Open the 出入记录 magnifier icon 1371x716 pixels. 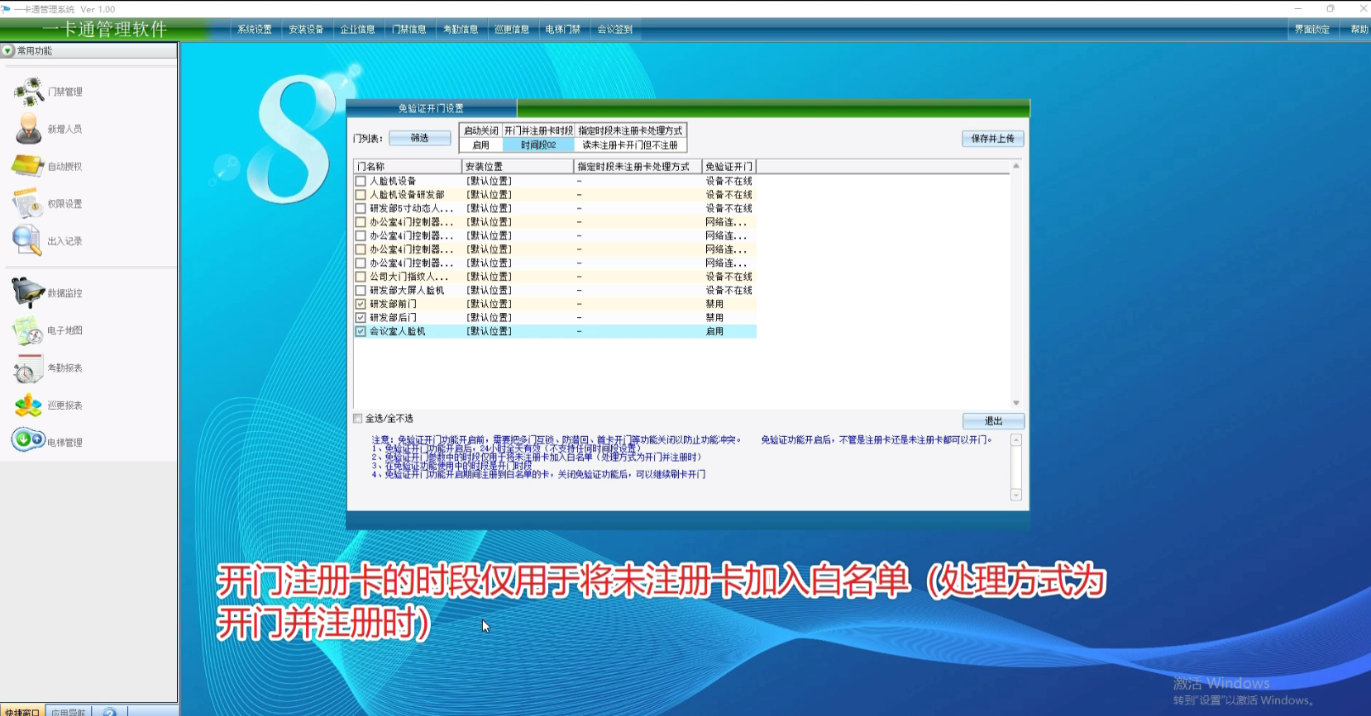click(27, 240)
